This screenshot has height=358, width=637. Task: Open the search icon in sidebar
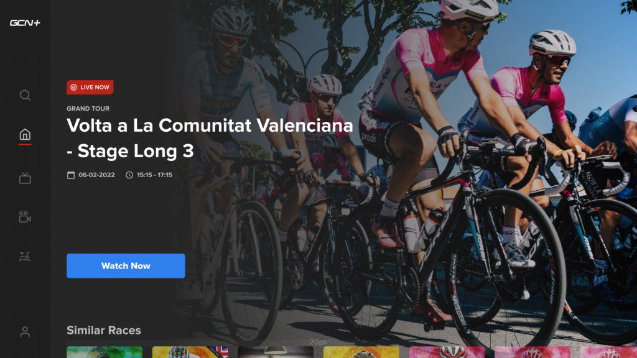(x=25, y=95)
